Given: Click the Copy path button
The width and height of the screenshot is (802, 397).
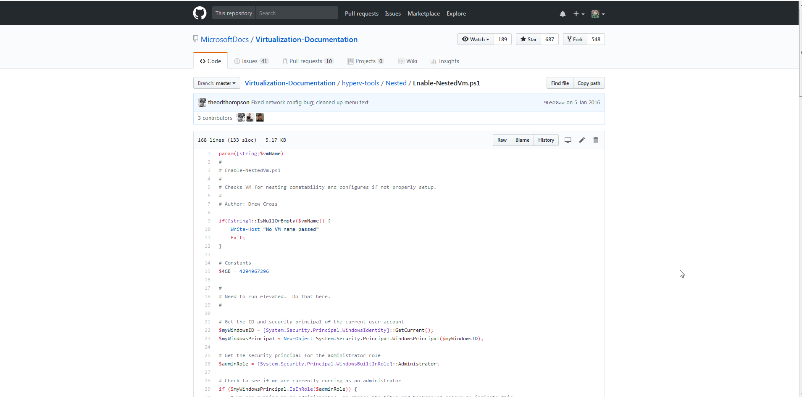Looking at the screenshot, I should (x=589, y=83).
